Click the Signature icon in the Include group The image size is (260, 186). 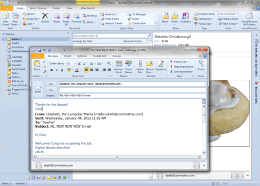coord(160,66)
